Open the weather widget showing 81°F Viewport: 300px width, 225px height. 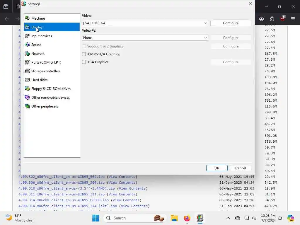coord(20,218)
